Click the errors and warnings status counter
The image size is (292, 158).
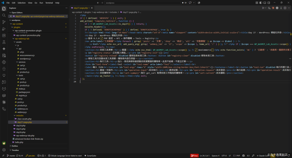pos(42,156)
